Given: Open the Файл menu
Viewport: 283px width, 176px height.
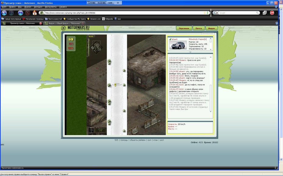Looking at the screenshot, I should [4, 7].
